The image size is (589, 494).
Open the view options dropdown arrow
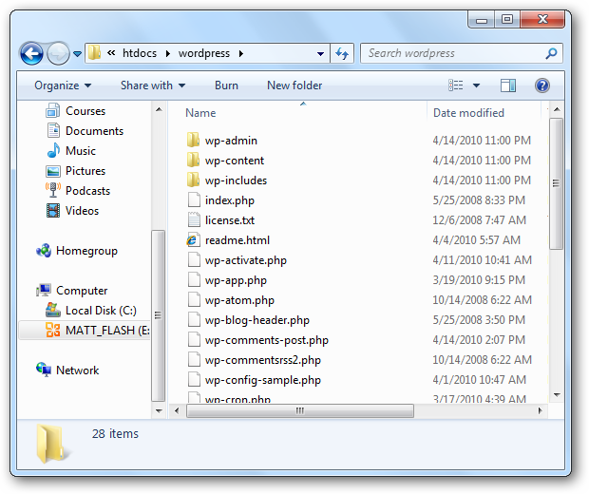tap(476, 85)
